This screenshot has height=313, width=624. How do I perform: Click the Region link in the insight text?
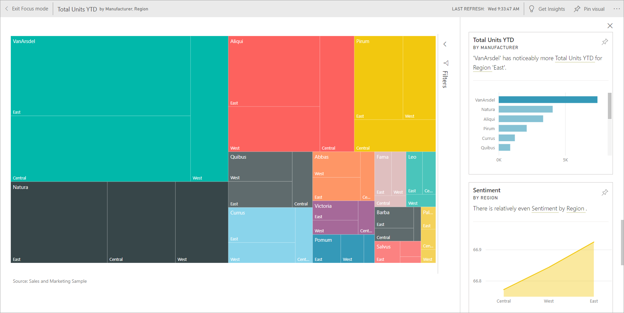tap(482, 68)
